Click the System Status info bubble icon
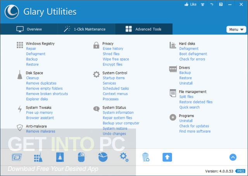Image resolution: width=248 pixels, height=176 pixels. (96, 109)
